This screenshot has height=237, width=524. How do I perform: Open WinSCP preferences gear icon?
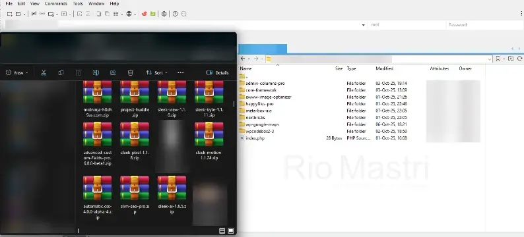click(x=164, y=14)
